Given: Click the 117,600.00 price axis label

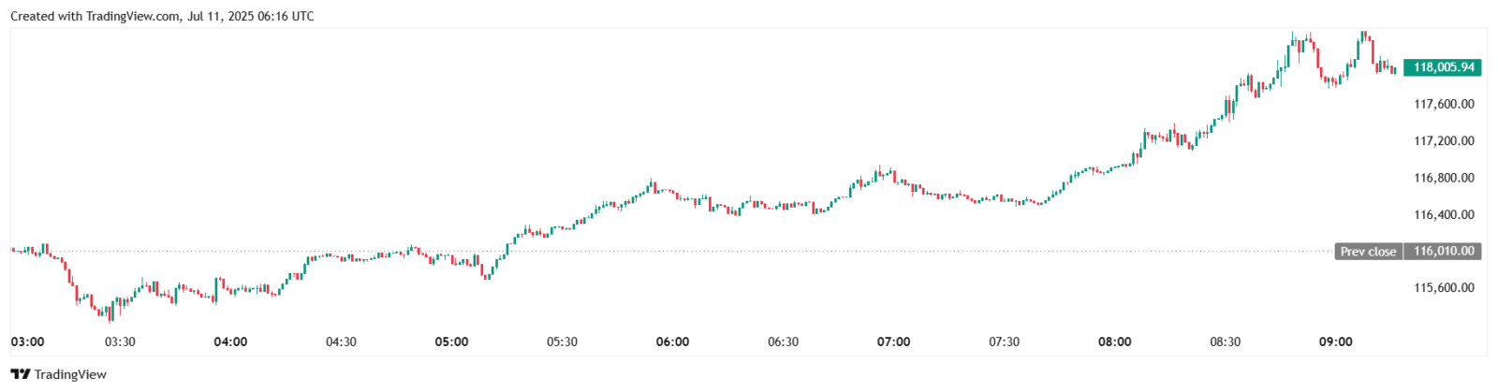Looking at the screenshot, I should tap(1444, 104).
